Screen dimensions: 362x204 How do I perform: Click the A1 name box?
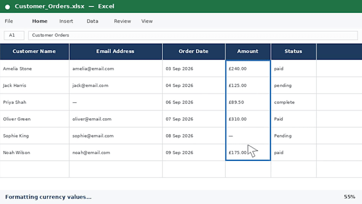pyautogui.click(x=14, y=35)
